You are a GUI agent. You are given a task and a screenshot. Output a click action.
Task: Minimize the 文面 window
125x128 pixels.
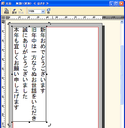(x=112, y=4)
